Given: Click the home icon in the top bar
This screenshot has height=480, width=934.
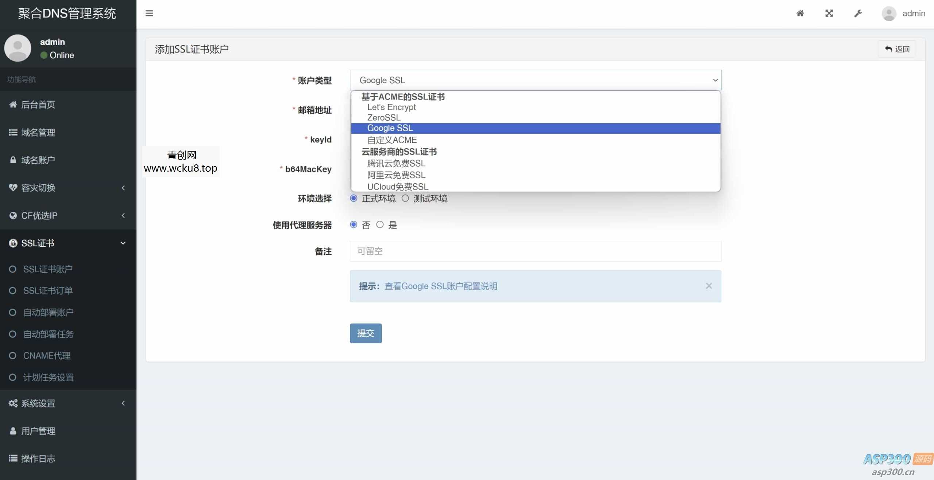Looking at the screenshot, I should [800, 13].
